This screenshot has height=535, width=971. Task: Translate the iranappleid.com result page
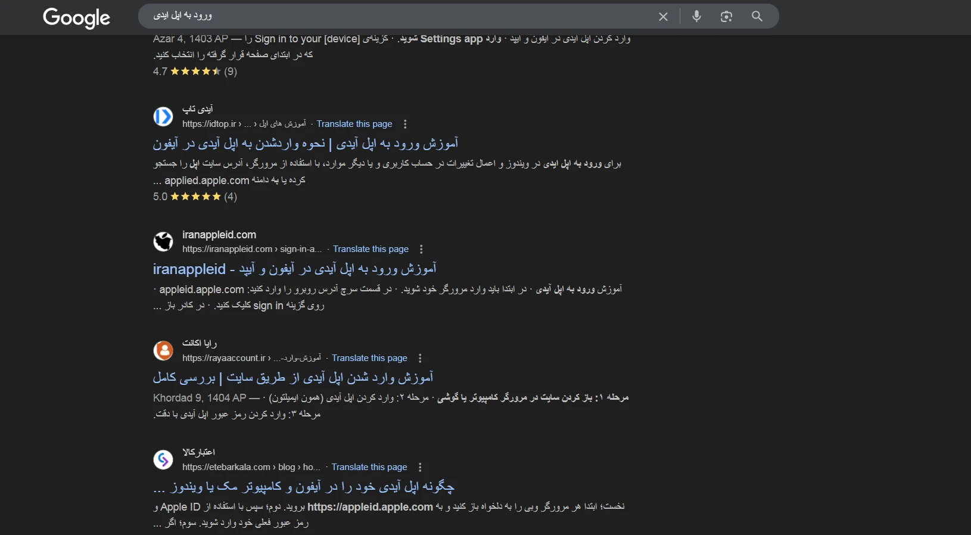pos(371,249)
